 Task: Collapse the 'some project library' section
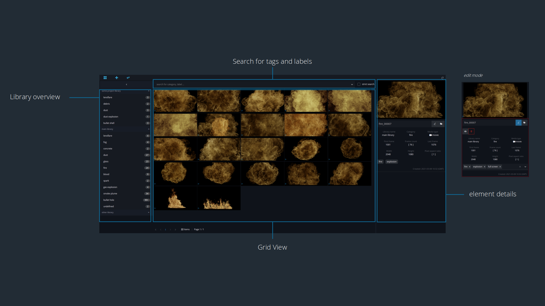point(148,91)
